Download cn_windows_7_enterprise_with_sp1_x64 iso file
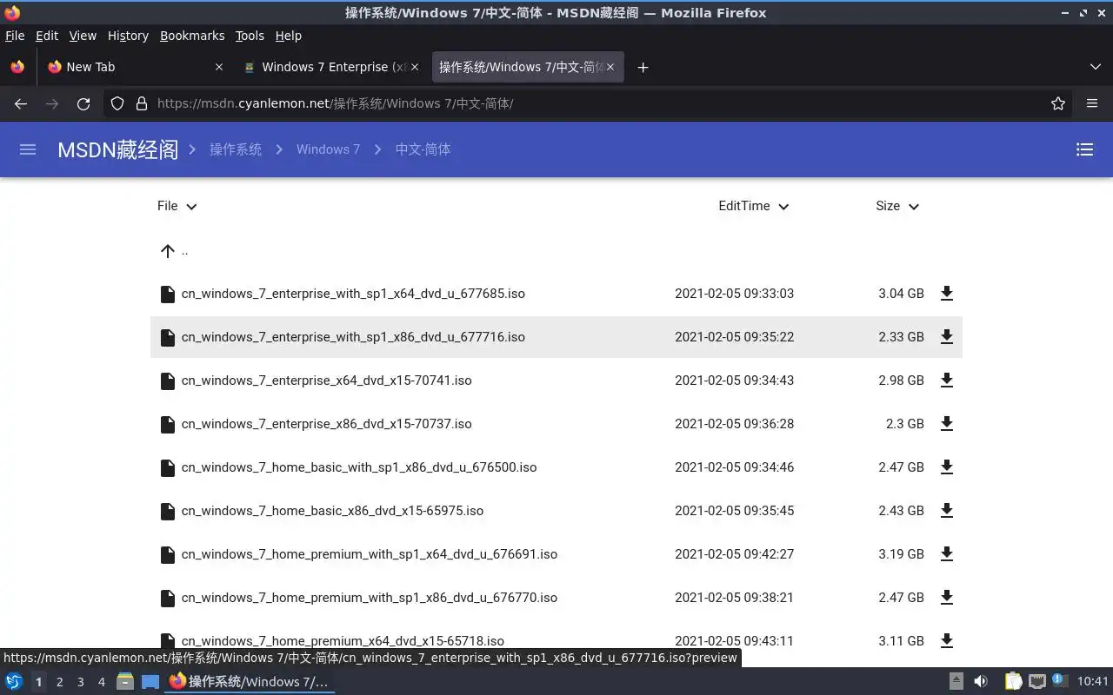Image resolution: width=1113 pixels, height=695 pixels. point(947,294)
